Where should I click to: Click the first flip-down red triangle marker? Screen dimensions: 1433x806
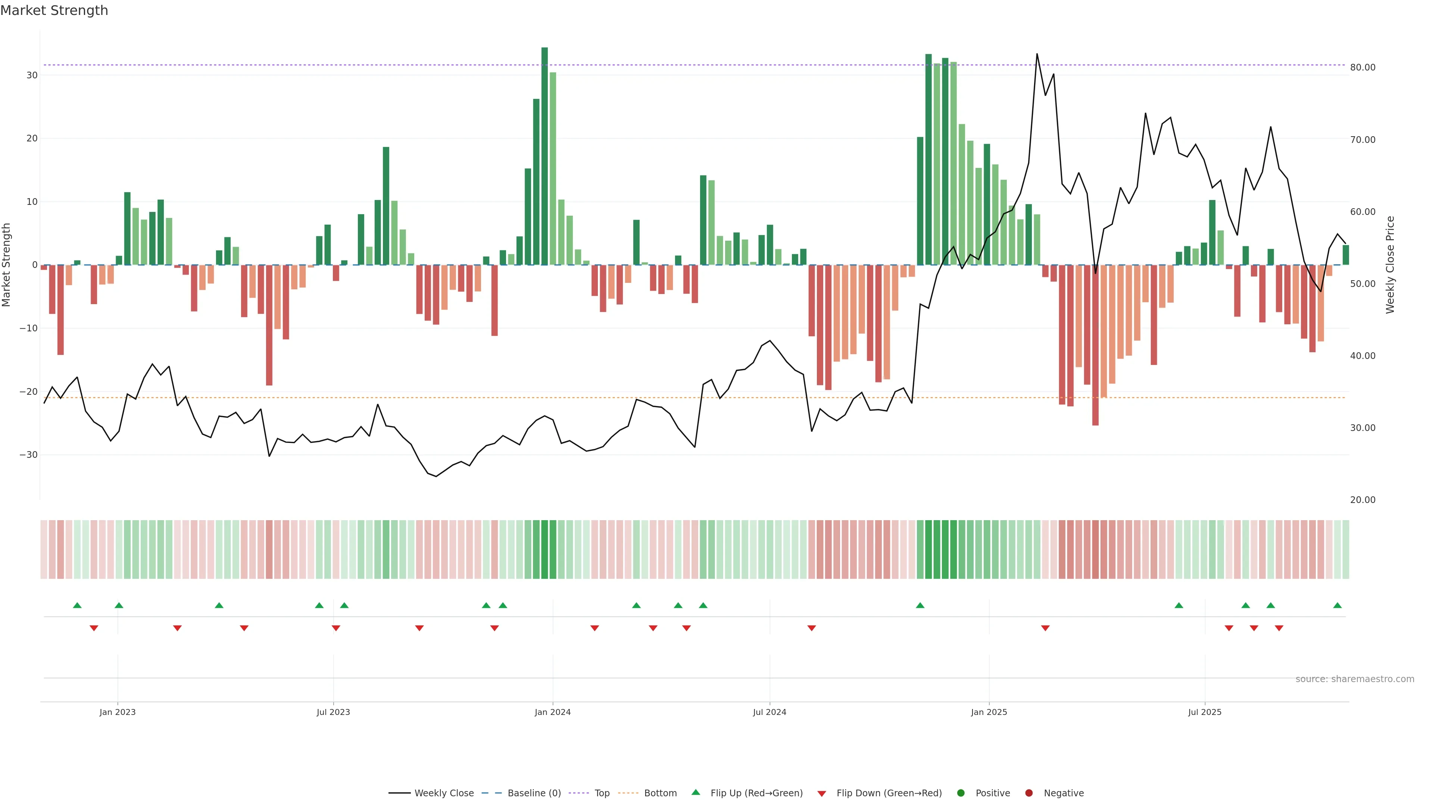[x=94, y=628]
